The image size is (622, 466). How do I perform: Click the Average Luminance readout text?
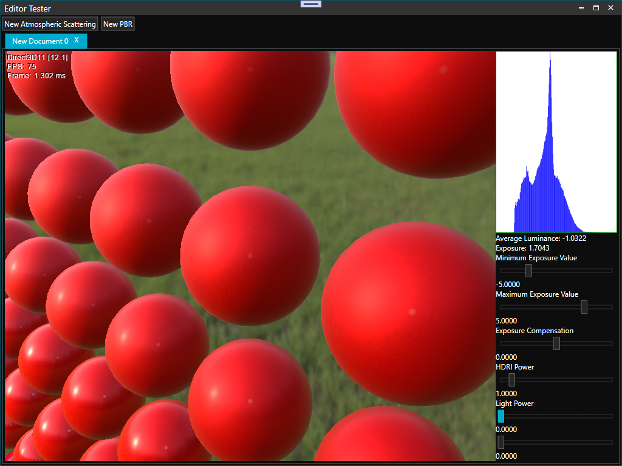pyautogui.click(x=541, y=238)
